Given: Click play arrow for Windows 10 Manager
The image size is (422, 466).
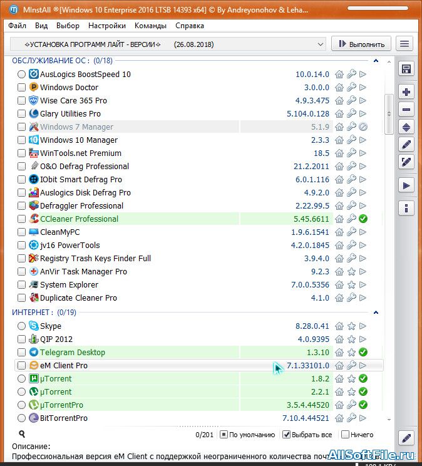Looking at the screenshot, I should [363, 140].
